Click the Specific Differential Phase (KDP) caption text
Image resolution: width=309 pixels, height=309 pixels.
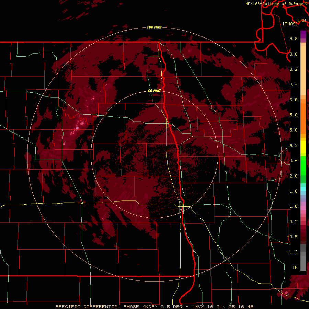coord(106,307)
